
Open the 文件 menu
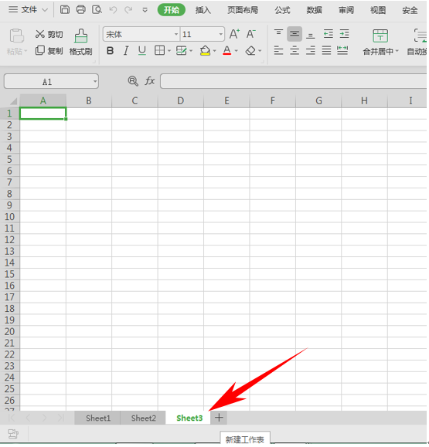[29, 10]
